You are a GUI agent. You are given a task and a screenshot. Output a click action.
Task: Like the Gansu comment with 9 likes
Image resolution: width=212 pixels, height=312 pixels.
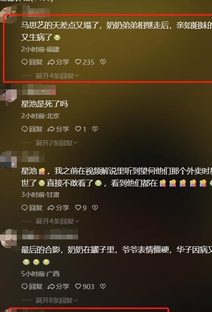point(81,208)
